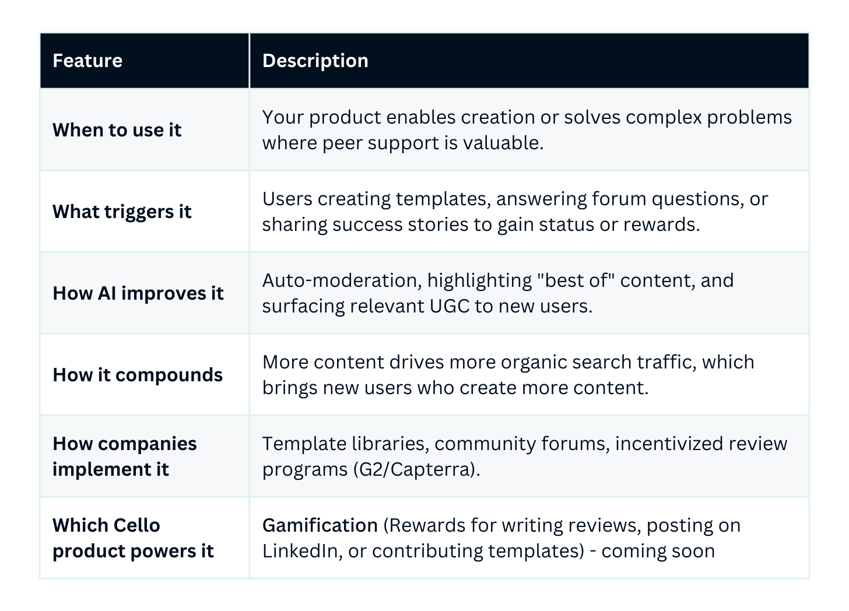
Task: Click the organic search traffic description
Action: click(x=508, y=375)
